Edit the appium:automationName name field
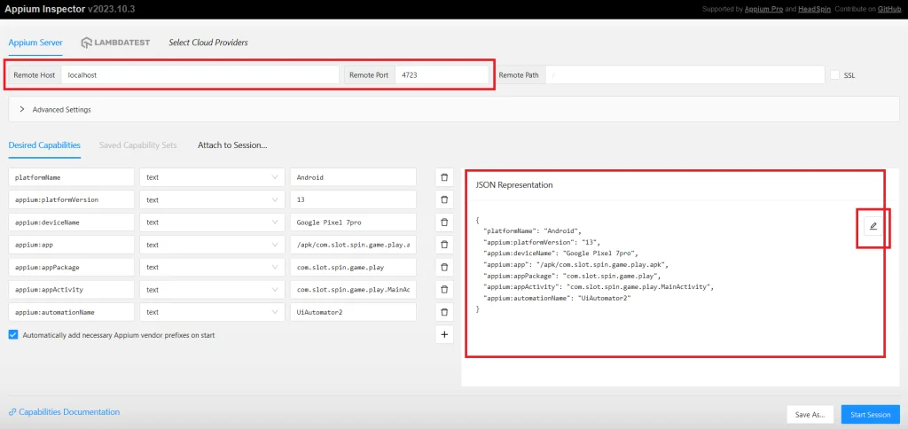The width and height of the screenshot is (908, 429). [x=71, y=312]
